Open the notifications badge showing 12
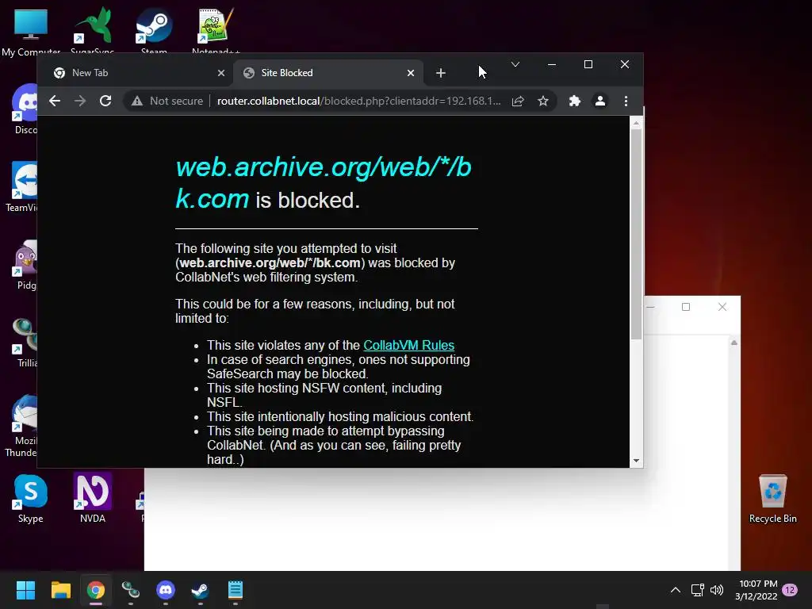The height and width of the screenshot is (609, 812). pos(790,590)
